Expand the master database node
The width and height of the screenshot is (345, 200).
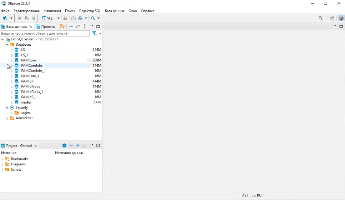point(12,102)
